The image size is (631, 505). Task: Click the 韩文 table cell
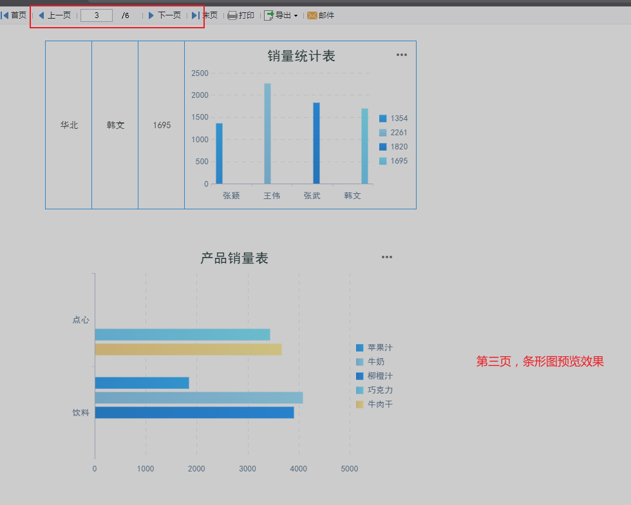[115, 125]
